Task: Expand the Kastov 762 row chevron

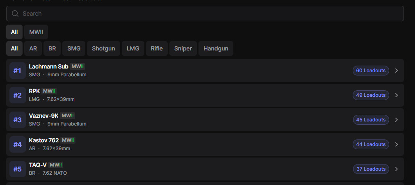Action: point(396,144)
